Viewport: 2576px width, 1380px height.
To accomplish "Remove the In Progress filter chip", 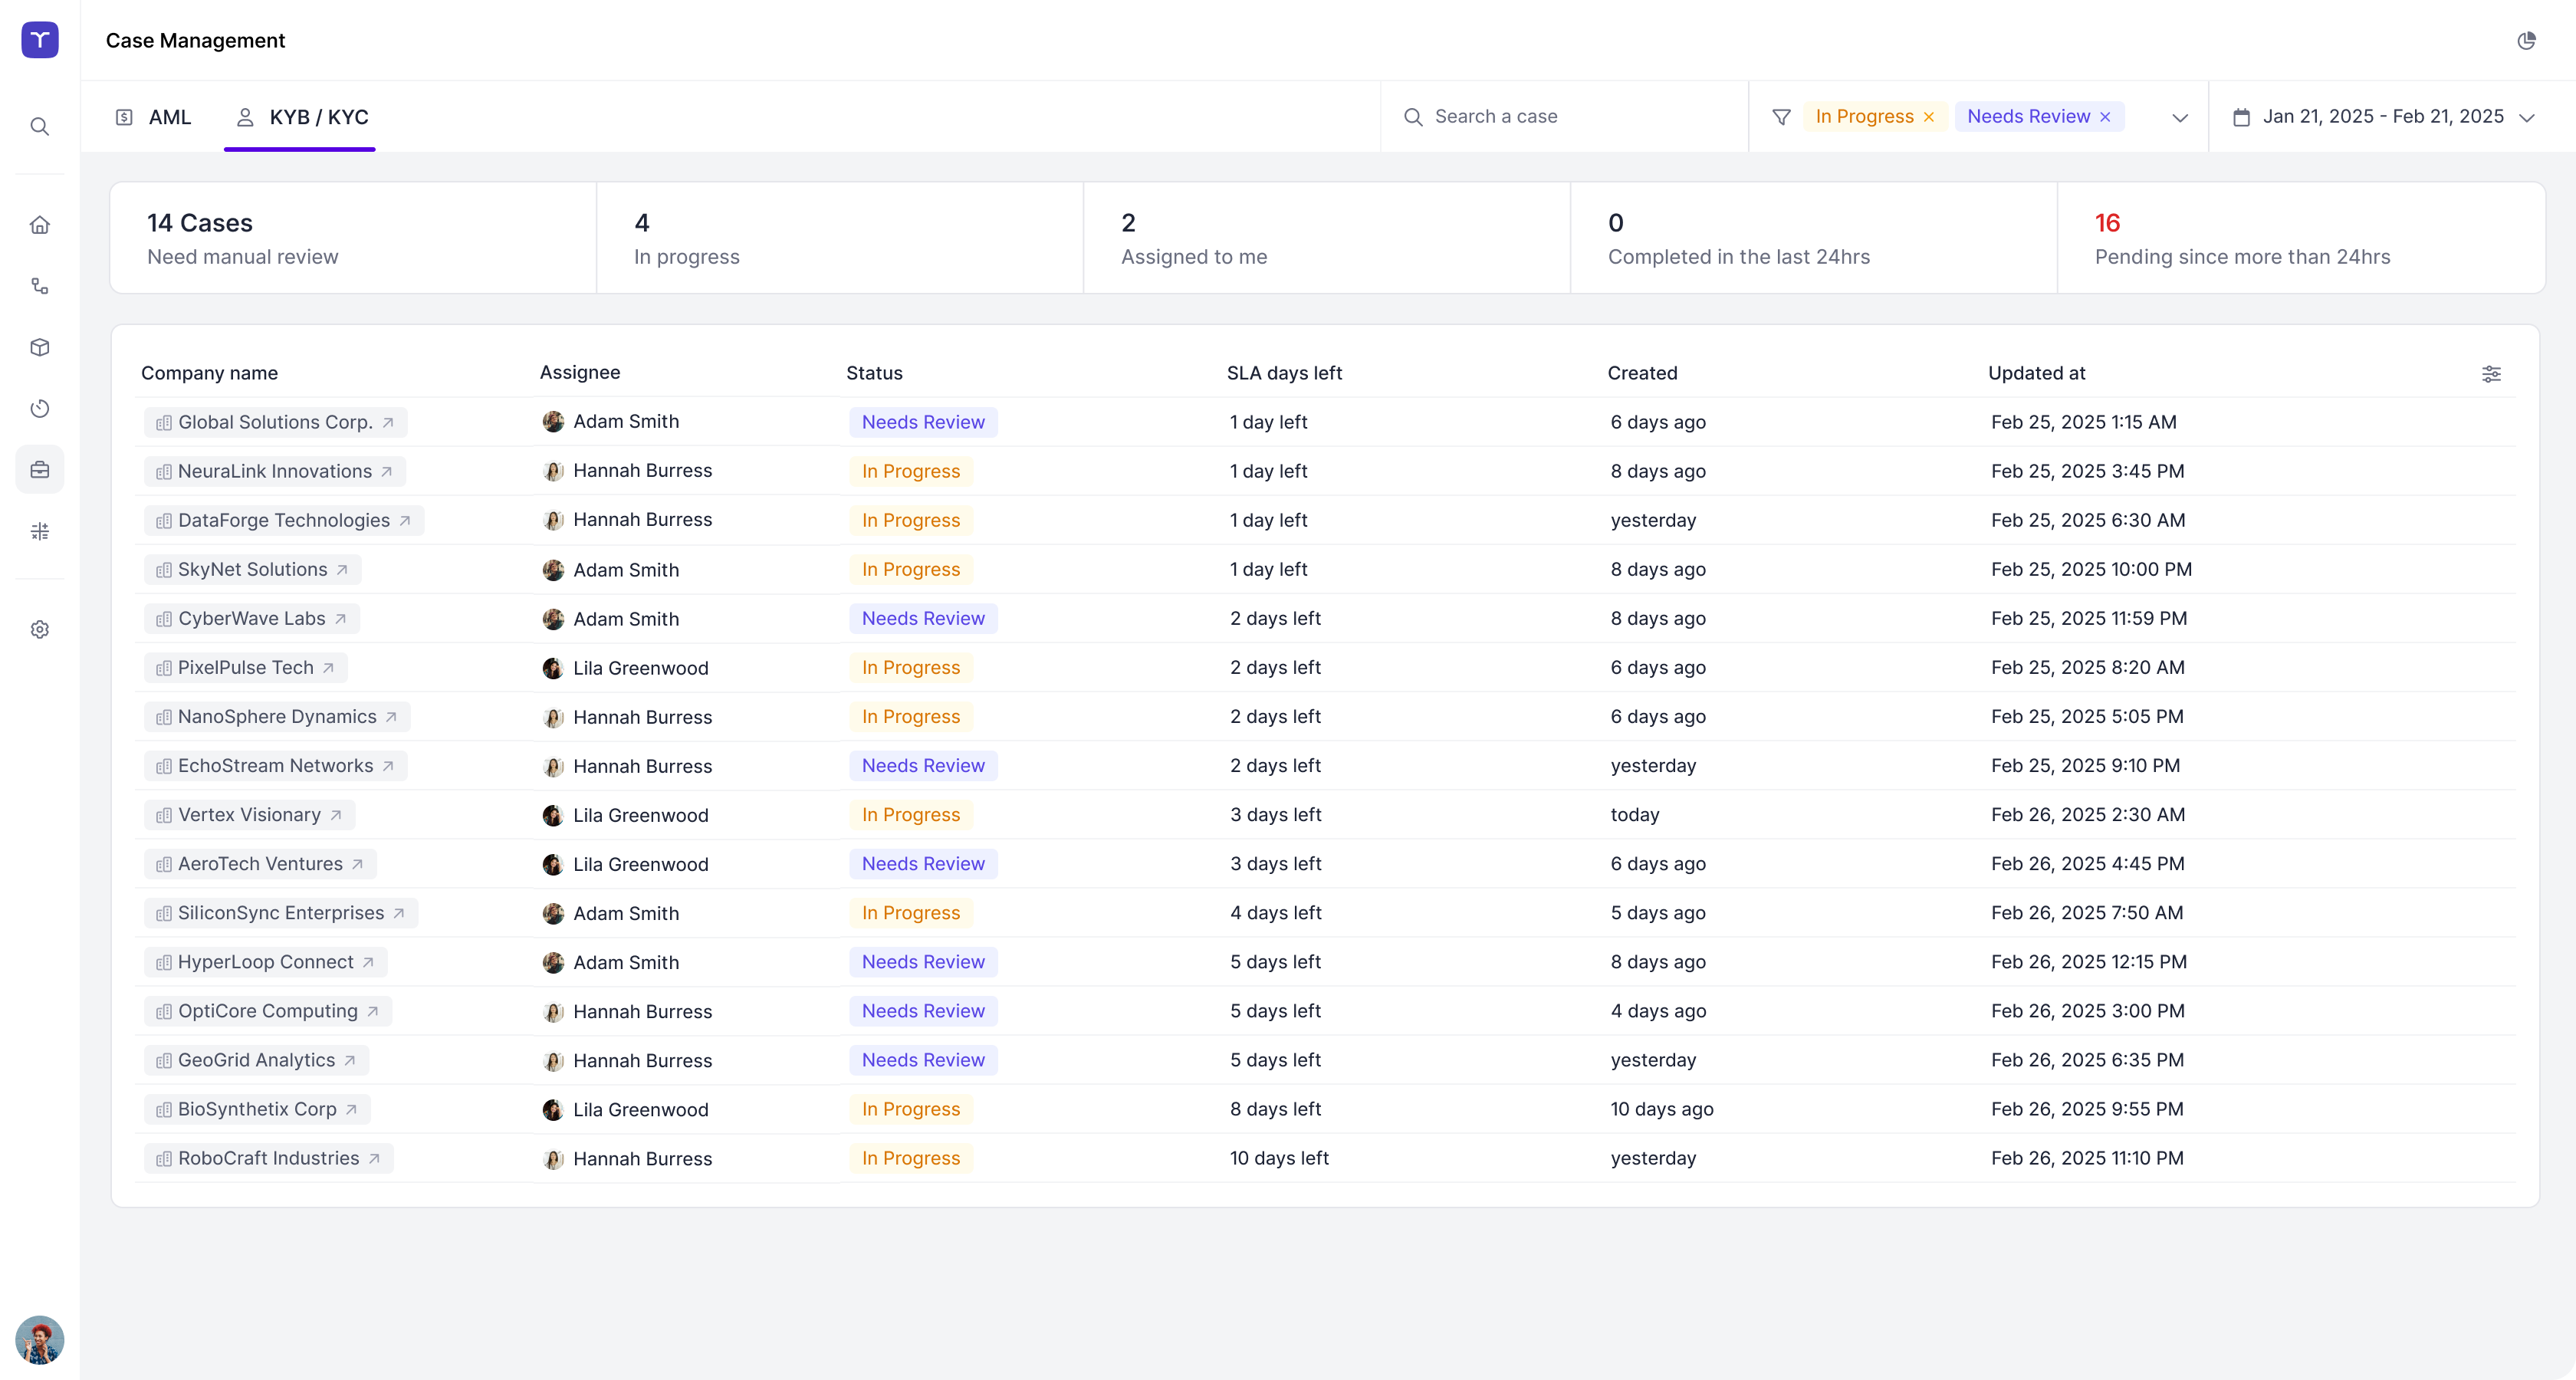I will 1929,117.
